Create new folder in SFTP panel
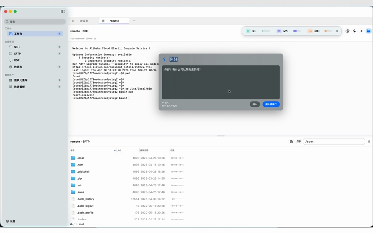The image size is (373, 233). [x=298, y=142]
